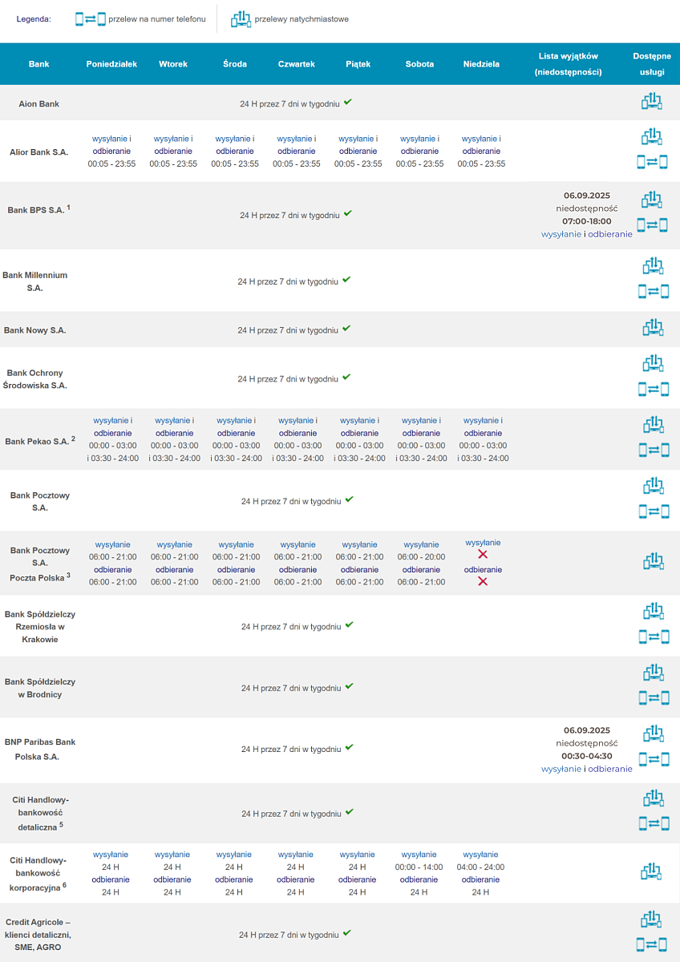Click phone transfer icon for Rzemiosła w Krakowie
Viewport: 680px width, 962px height.
pos(653,637)
